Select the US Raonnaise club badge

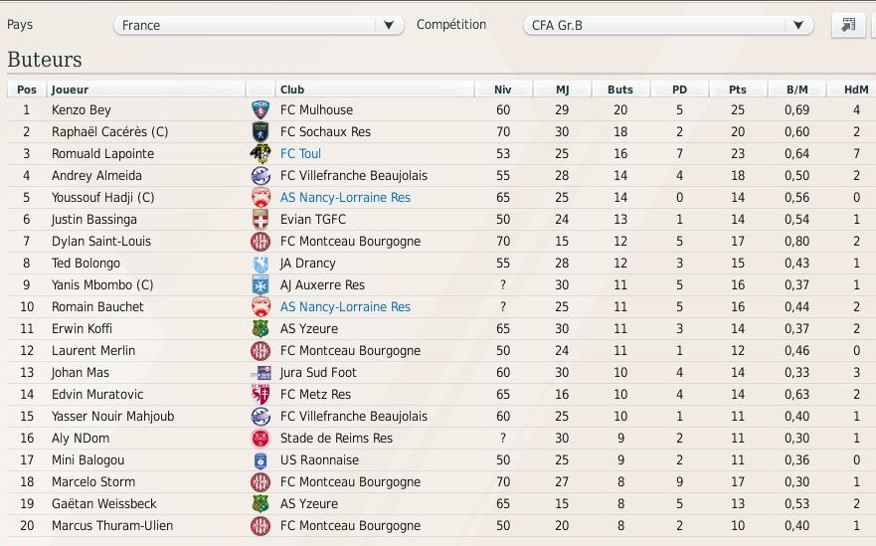click(261, 460)
